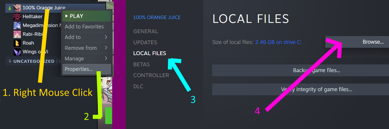This screenshot has width=389, height=129.
Task: Open the 'Remove from' submenu
Action: click(86, 48)
